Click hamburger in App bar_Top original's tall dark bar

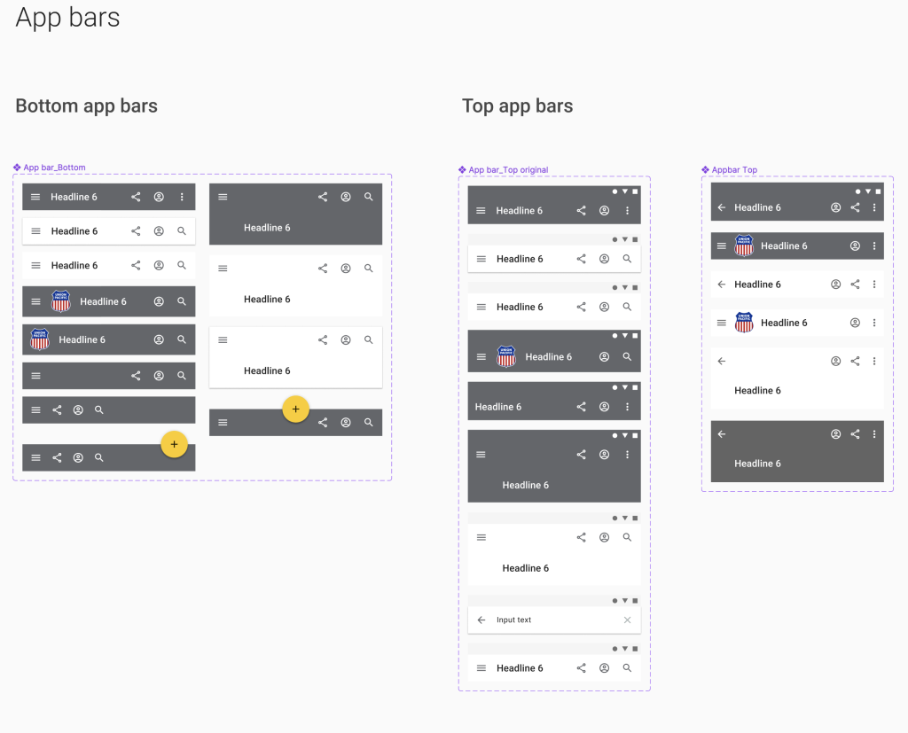pyautogui.click(x=481, y=455)
